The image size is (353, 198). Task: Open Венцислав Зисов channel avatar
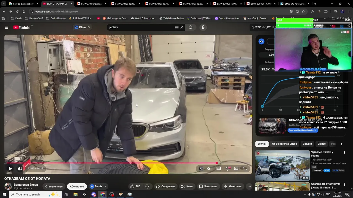(x=8, y=186)
